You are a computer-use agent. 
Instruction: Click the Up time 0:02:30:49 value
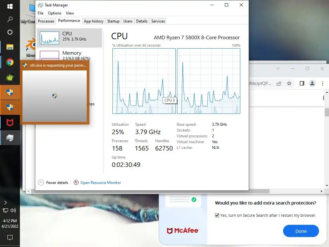pyautogui.click(x=126, y=165)
